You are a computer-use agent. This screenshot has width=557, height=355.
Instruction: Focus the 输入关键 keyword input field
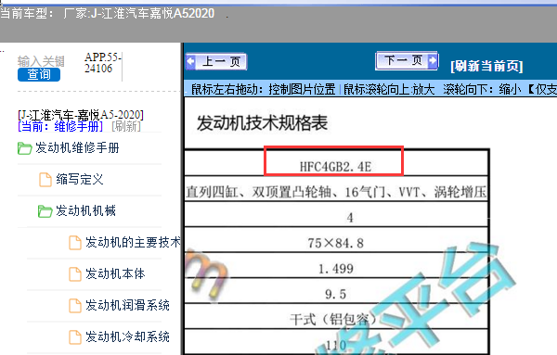tap(41, 61)
